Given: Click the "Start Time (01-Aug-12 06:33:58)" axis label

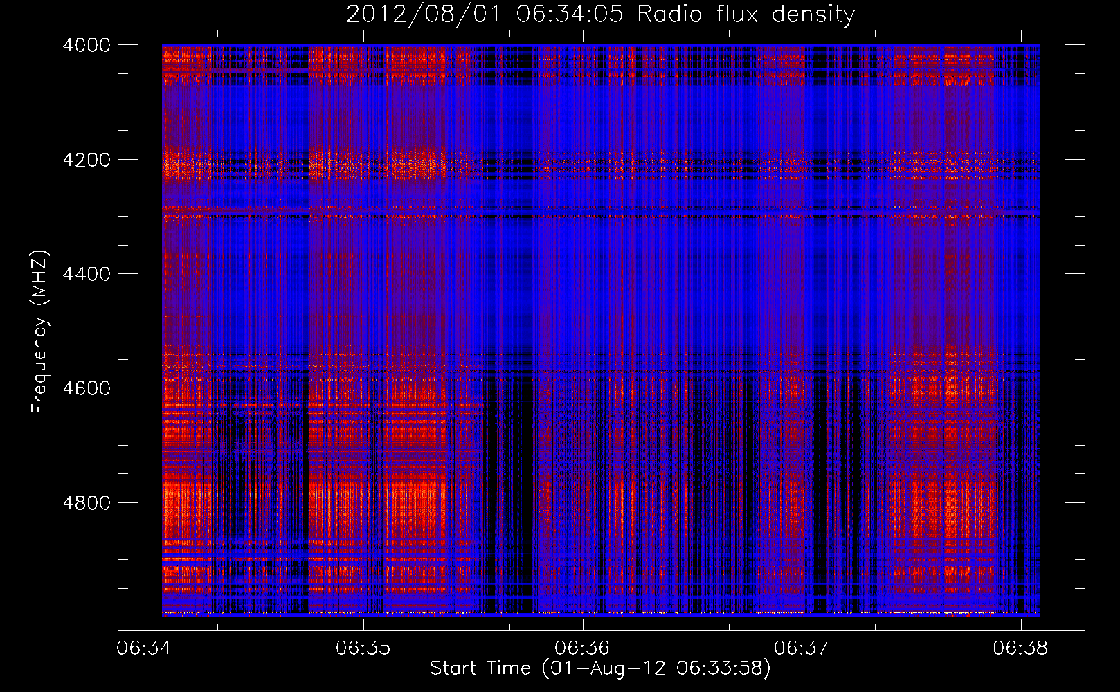Looking at the screenshot, I should (x=600, y=668).
